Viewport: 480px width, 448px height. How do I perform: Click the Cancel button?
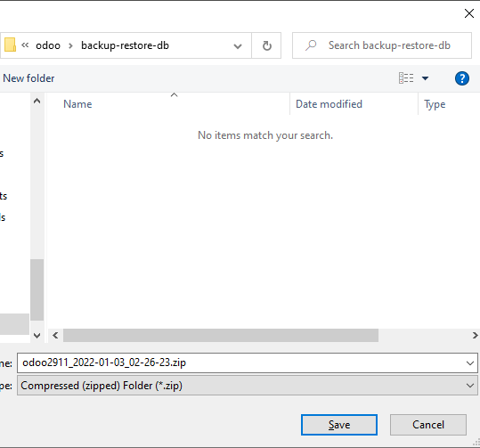click(428, 425)
